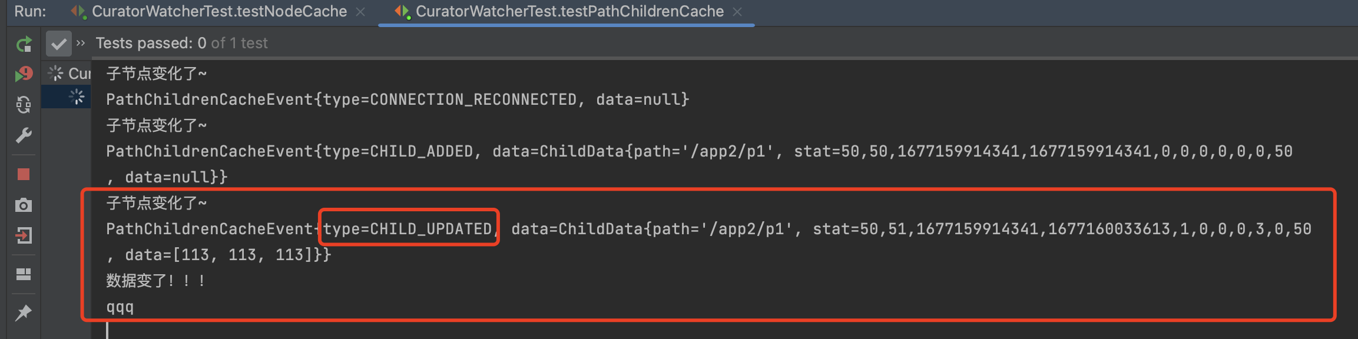Click the CHILD_UPDATED event type text
Viewport: 1358px width, 339px height.
point(408,228)
